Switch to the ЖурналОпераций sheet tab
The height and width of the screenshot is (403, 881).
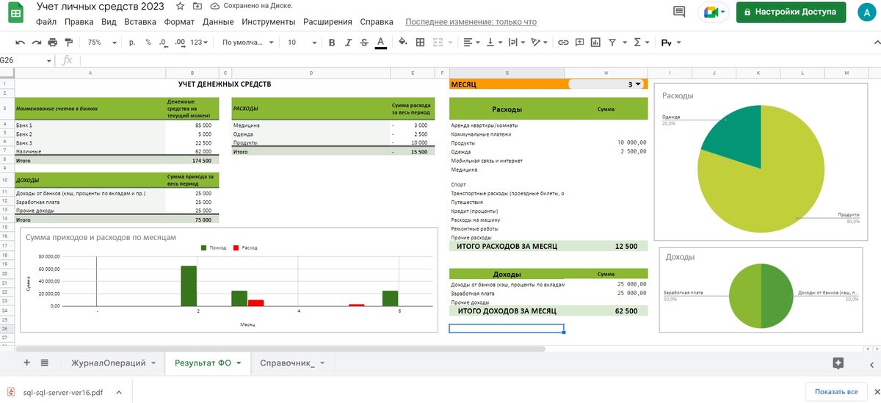[113, 363]
